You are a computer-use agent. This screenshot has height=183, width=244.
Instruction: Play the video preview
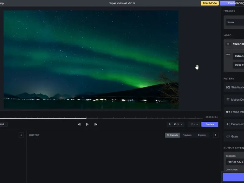pos(87,124)
